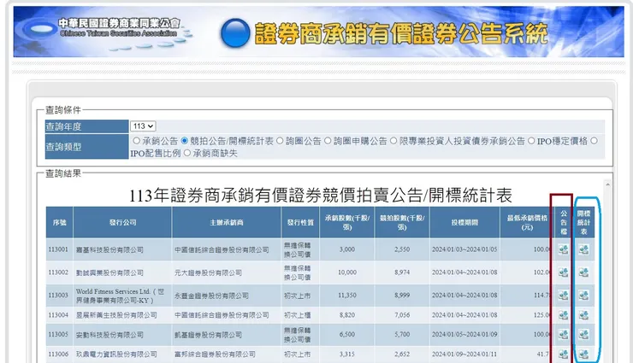Select the IPO穩定價格 radio button
The height and width of the screenshot is (363, 633).
pos(531,141)
